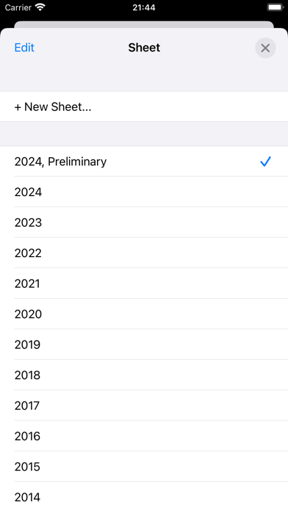Click the blue checkmark icon

tap(265, 162)
